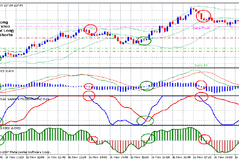Screen dimensions: 239x165
Task: Click the left red circle in the bottom histogram panel
Action: tap(92, 139)
